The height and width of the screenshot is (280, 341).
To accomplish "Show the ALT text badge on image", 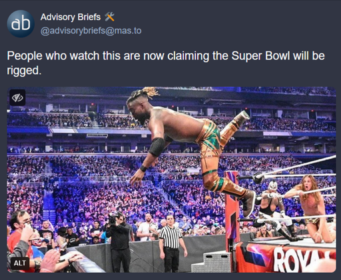I will tap(20, 263).
